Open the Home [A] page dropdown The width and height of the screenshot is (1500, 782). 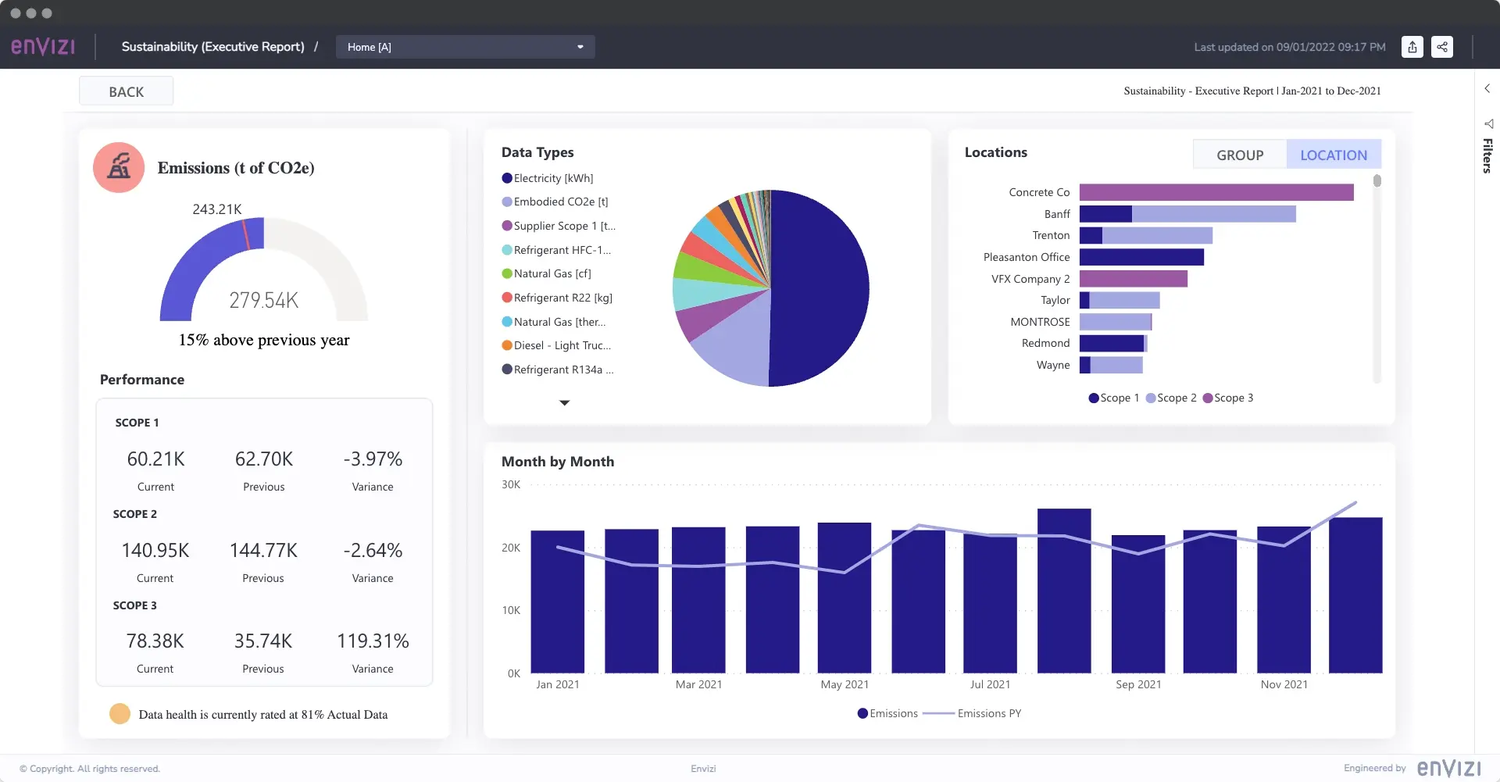[x=465, y=47]
